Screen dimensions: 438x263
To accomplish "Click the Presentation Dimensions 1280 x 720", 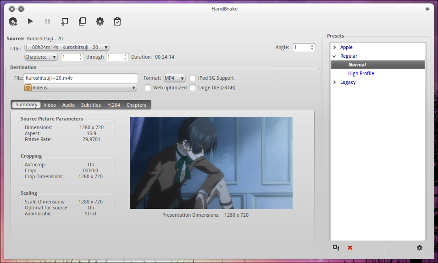I will click(x=236, y=215).
